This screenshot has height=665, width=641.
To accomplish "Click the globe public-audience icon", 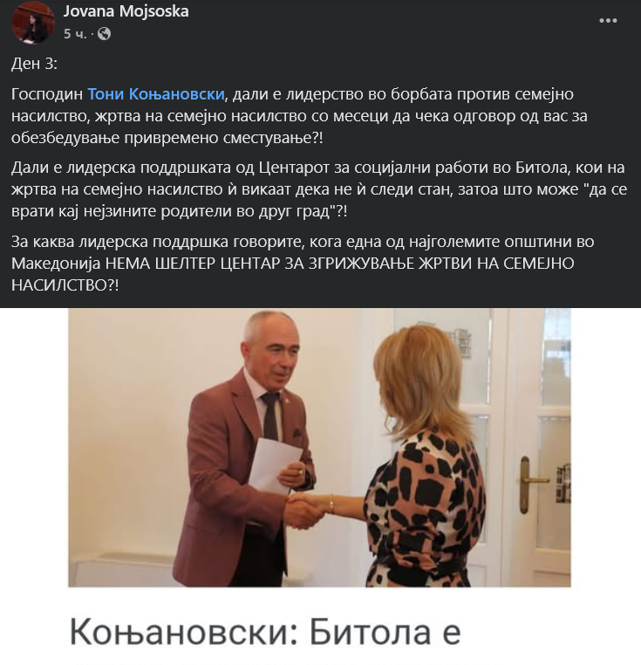I will [x=105, y=34].
